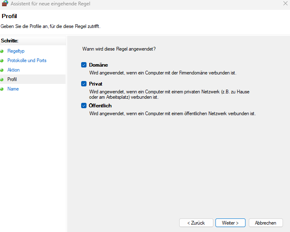Click the green bullet beside Name
The height and width of the screenshot is (232, 290).
2,89
